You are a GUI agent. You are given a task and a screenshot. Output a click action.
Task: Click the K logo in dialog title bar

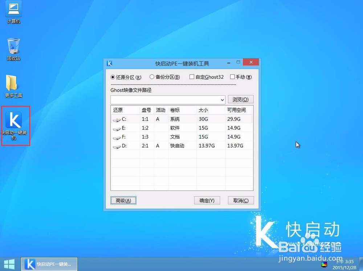[110, 63]
